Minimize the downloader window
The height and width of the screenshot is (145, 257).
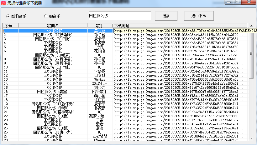228,2
